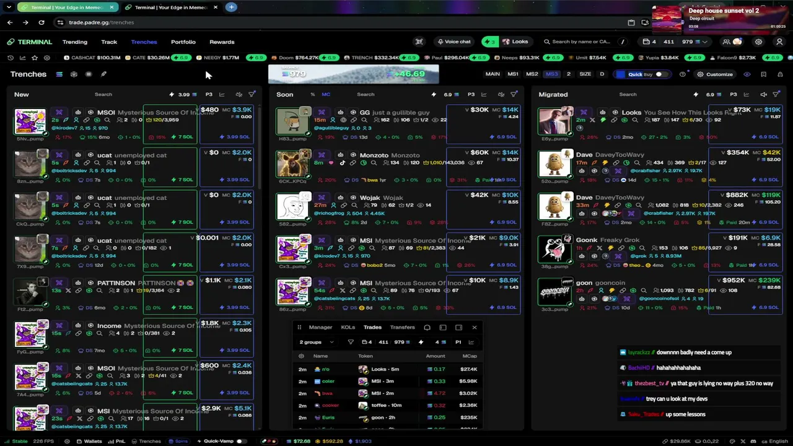Screen dimensions: 793x446
Task: Click the bell icon right of the bookmark
Action: (x=779, y=74)
